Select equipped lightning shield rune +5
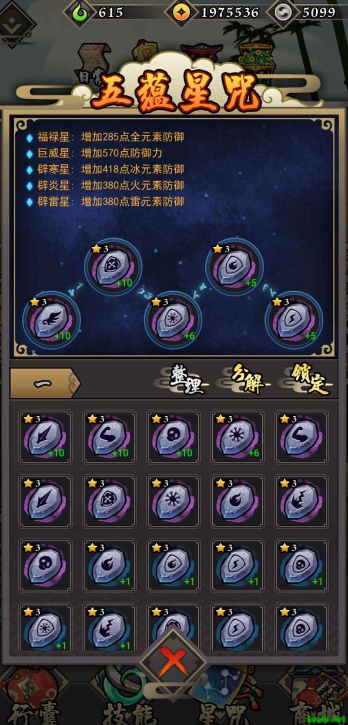The width and height of the screenshot is (348, 725). (294, 320)
